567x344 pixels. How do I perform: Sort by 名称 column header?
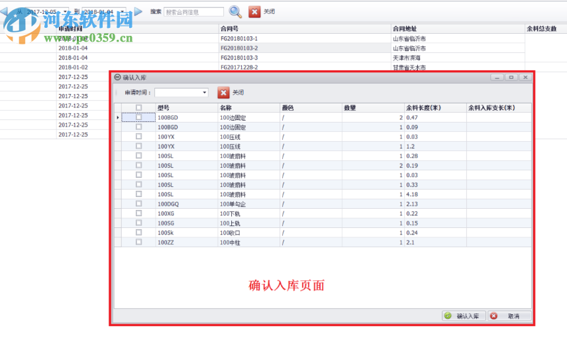point(249,108)
